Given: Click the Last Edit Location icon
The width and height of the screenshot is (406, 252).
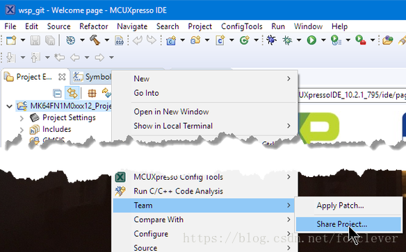Looking at the screenshot, I should 60,58.
